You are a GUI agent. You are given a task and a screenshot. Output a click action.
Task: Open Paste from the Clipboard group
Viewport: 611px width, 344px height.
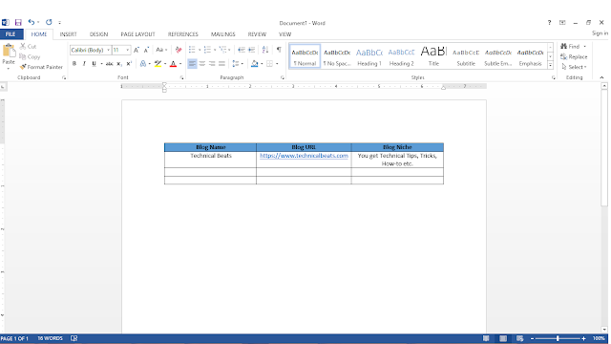click(9, 55)
